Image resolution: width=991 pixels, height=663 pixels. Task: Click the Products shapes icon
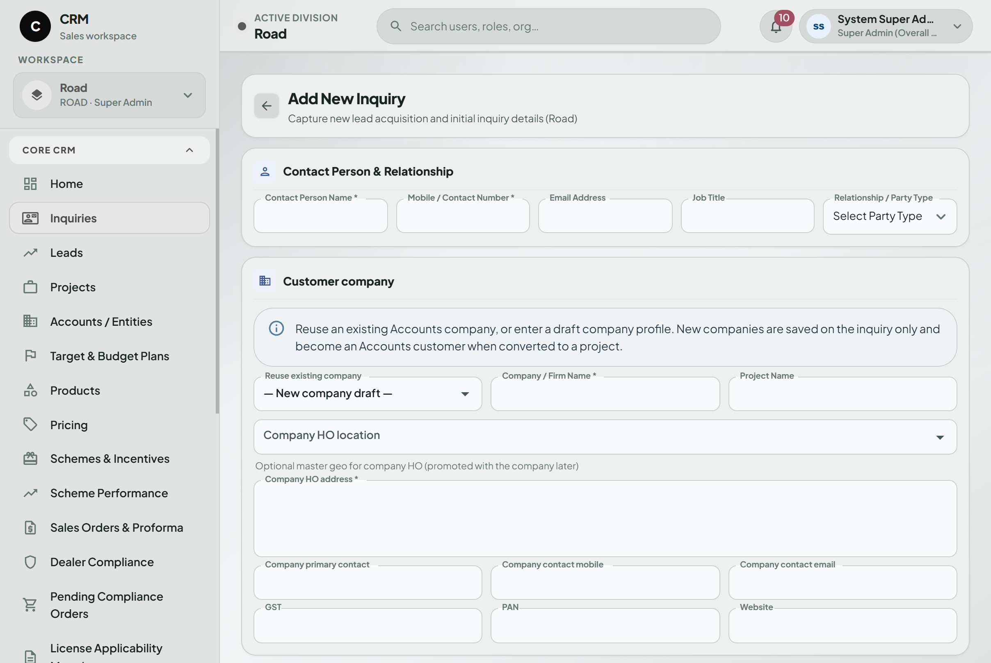point(30,390)
